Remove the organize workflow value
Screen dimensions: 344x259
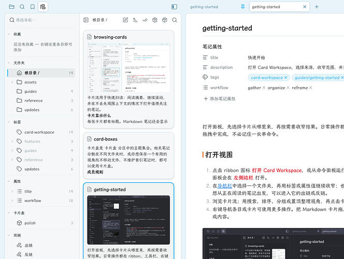coord(288,88)
